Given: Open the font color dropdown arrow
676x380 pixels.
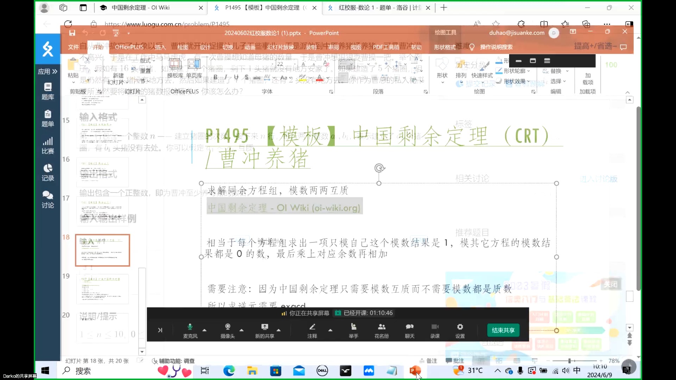Looking at the screenshot, I should [328, 78].
